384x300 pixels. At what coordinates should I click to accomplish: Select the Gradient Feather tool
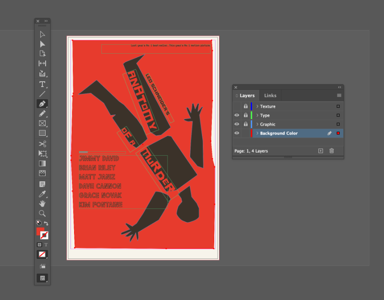[42, 173]
